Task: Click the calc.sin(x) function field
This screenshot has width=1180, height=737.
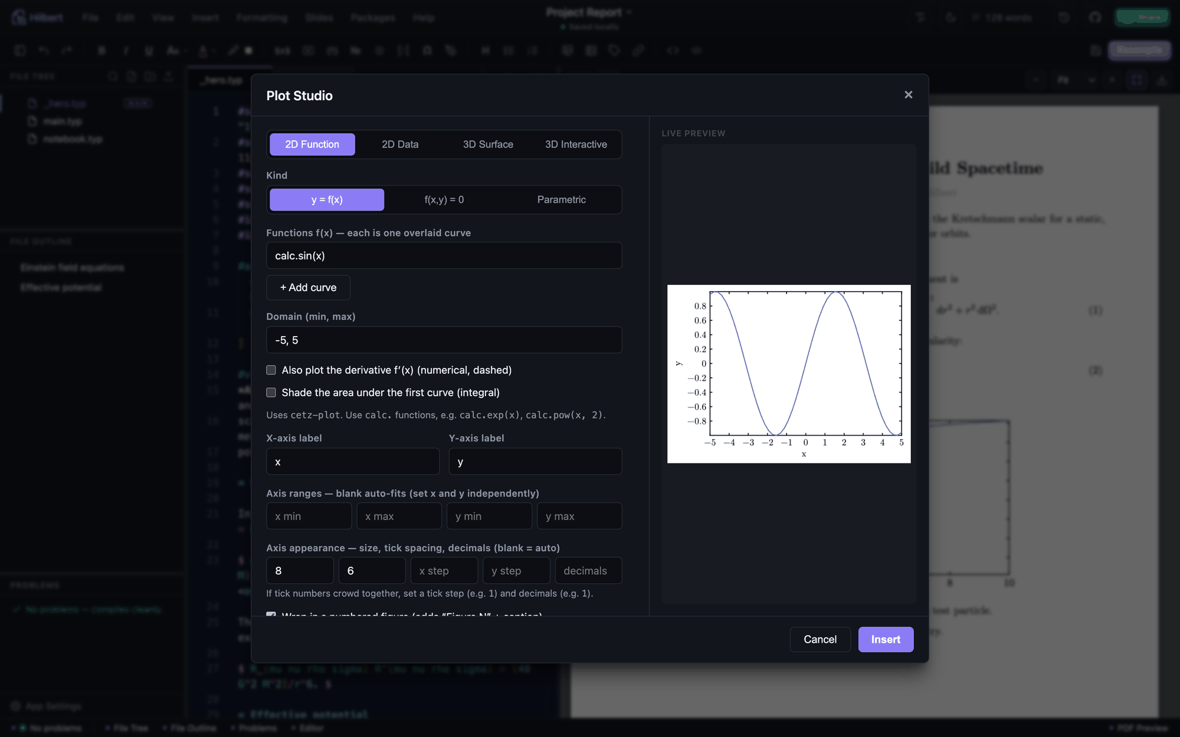Action: click(x=444, y=256)
